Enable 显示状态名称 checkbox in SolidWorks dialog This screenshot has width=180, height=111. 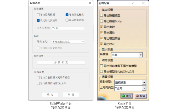67,20
